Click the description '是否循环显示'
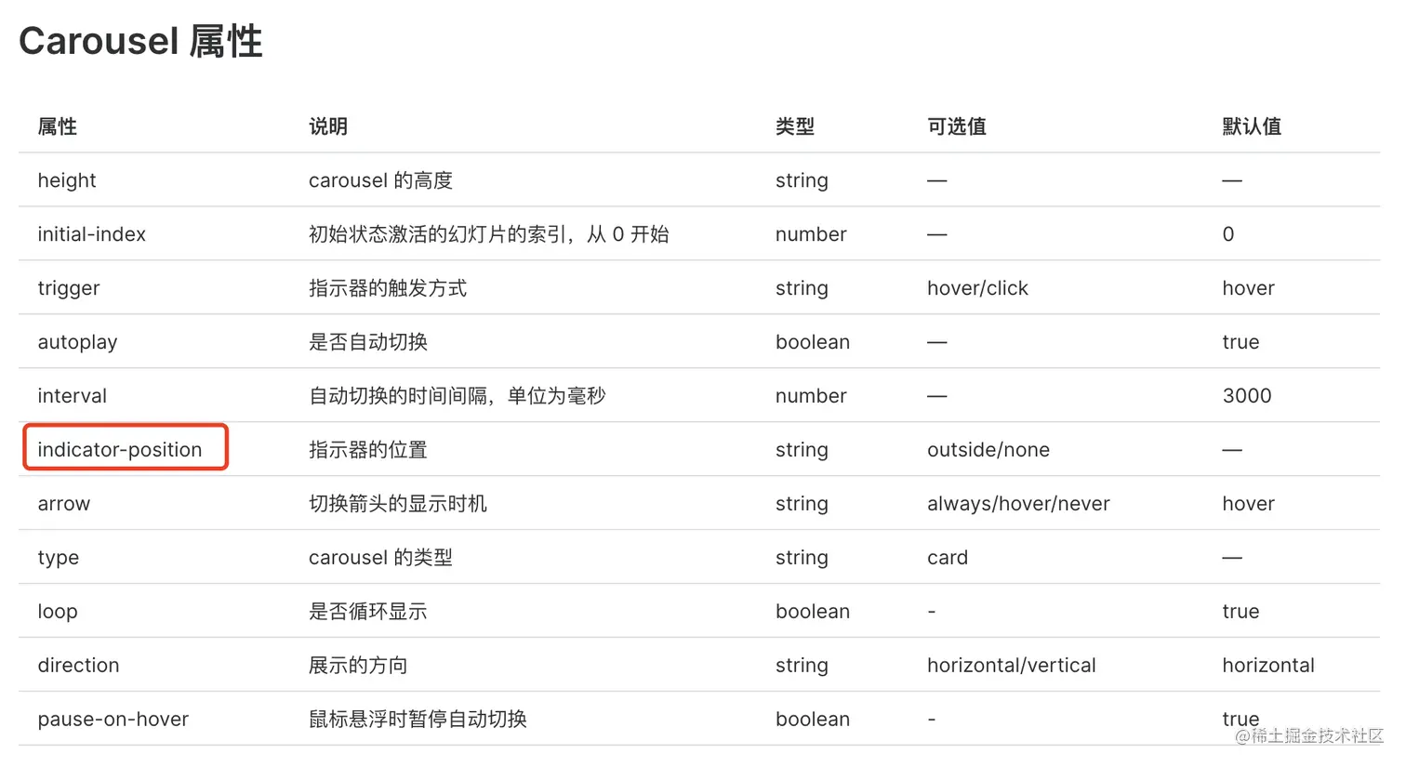Image resolution: width=1406 pixels, height=767 pixels. [x=368, y=612]
